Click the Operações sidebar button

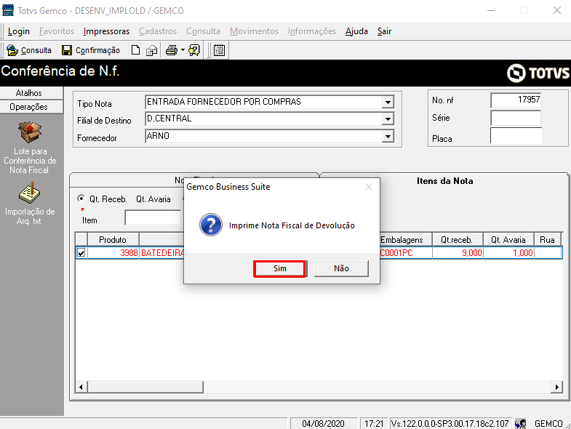coord(31,107)
